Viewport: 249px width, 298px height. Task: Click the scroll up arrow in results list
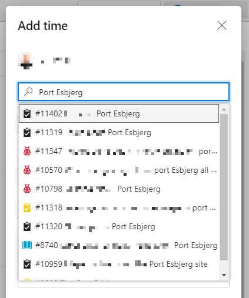click(x=224, y=109)
